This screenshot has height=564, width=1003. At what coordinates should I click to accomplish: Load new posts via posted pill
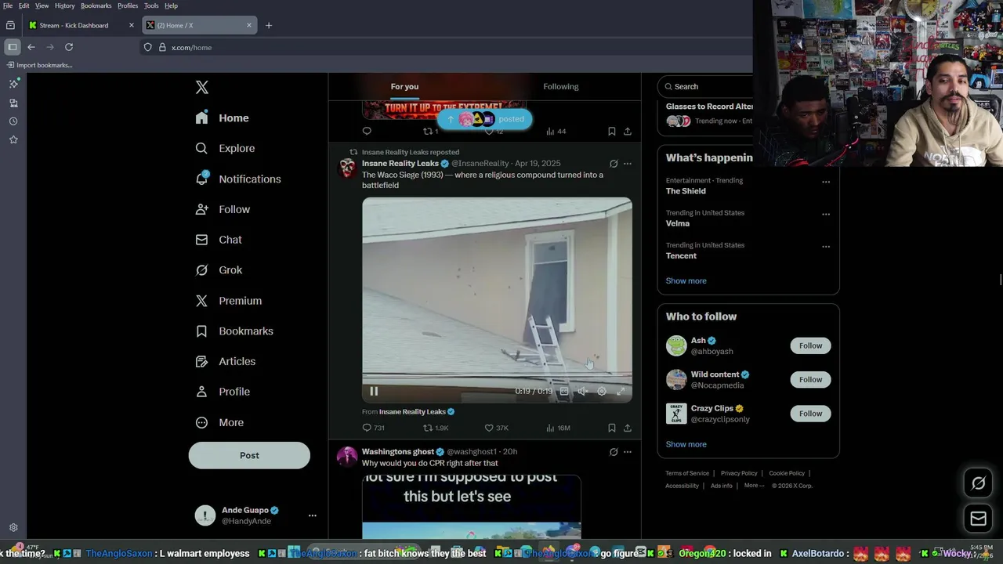(x=485, y=119)
